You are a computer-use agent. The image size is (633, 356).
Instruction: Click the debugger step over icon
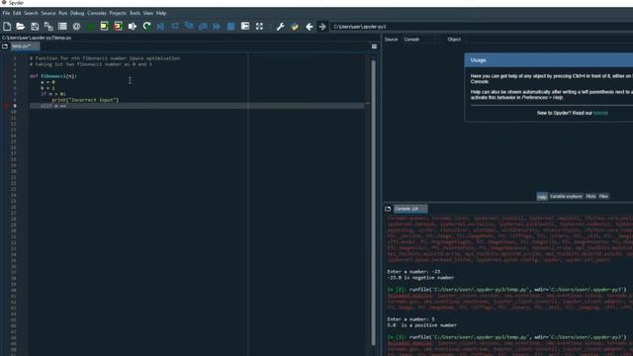pos(175,27)
